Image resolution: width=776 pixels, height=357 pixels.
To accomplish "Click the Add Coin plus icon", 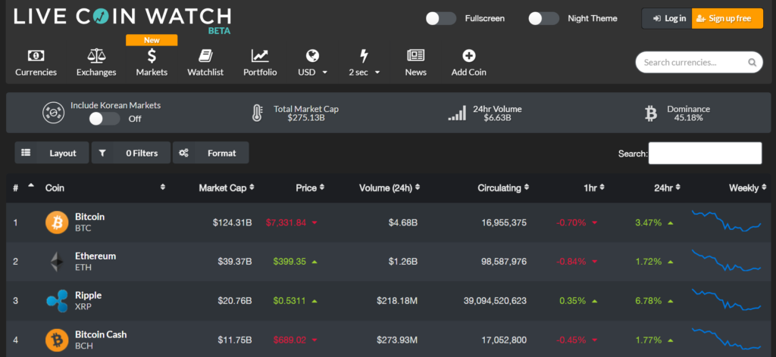I will pyautogui.click(x=468, y=56).
